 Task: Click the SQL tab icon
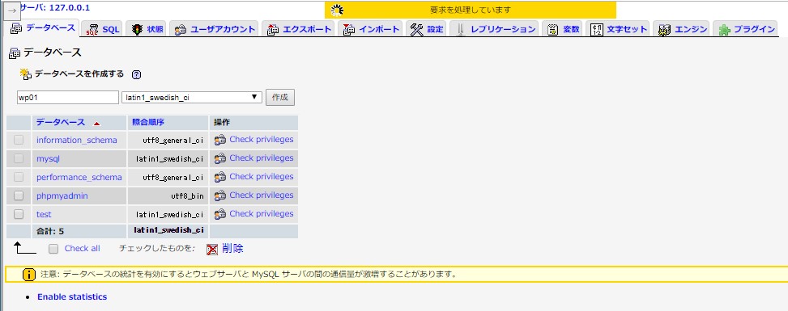[x=92, y=30]
